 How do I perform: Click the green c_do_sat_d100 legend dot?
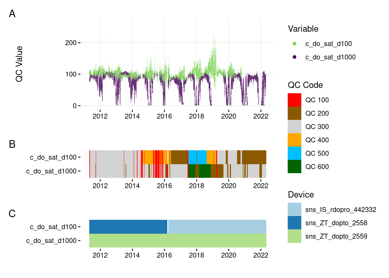(294, 44)
